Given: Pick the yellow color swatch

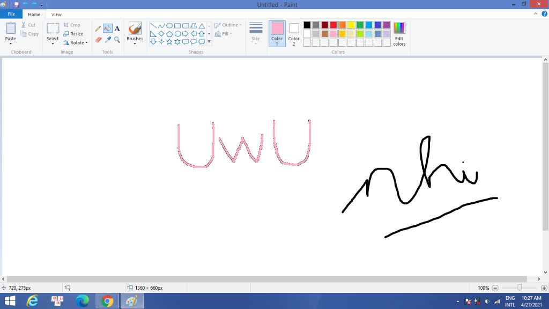Looking at the screenshot, I should pos(351,25).
